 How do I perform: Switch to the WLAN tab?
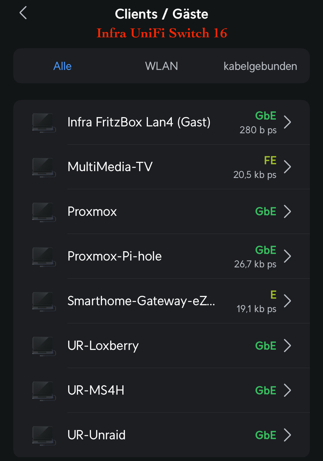click(x=161, y=66)
